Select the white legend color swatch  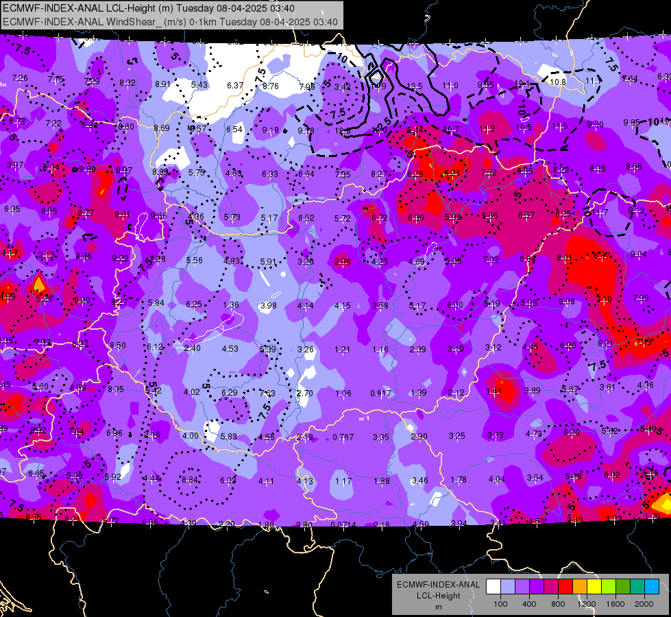coord(493,587)
